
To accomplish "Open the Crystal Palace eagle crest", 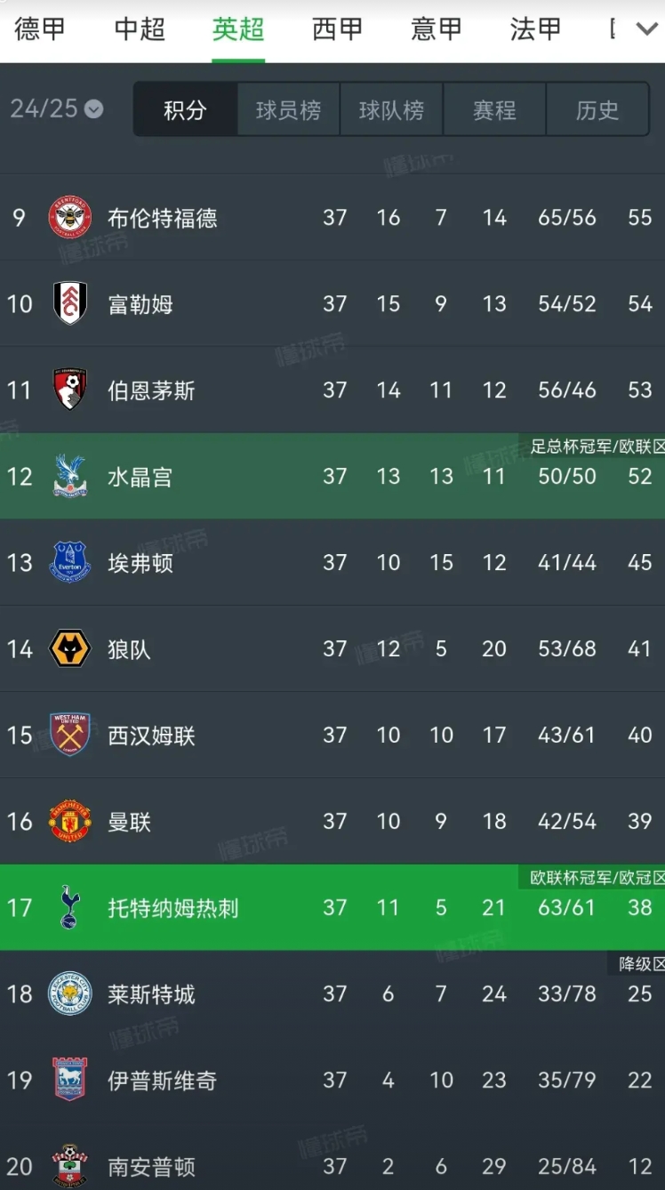I will (x=70, y=476).
